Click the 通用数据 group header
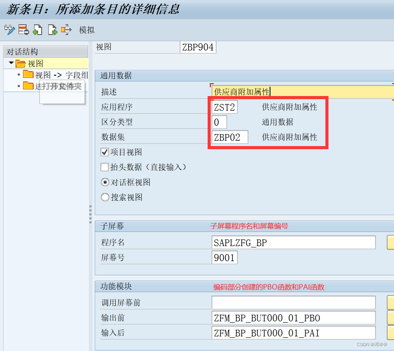The width and height of the screenshot is (394, 351). point(244,76)
